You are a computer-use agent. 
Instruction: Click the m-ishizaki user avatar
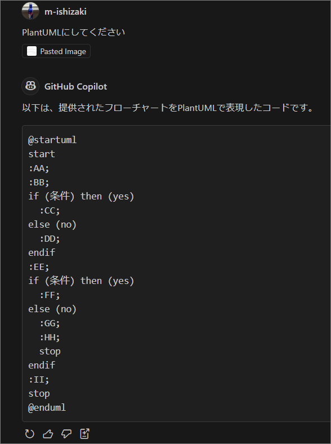(x=30, y=11)
